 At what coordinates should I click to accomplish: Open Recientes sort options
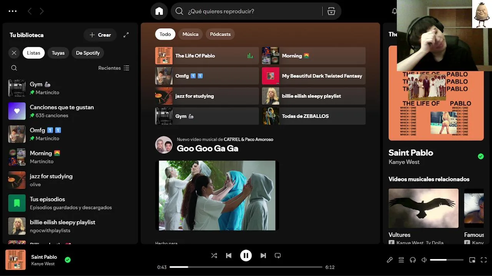[114, 68]
